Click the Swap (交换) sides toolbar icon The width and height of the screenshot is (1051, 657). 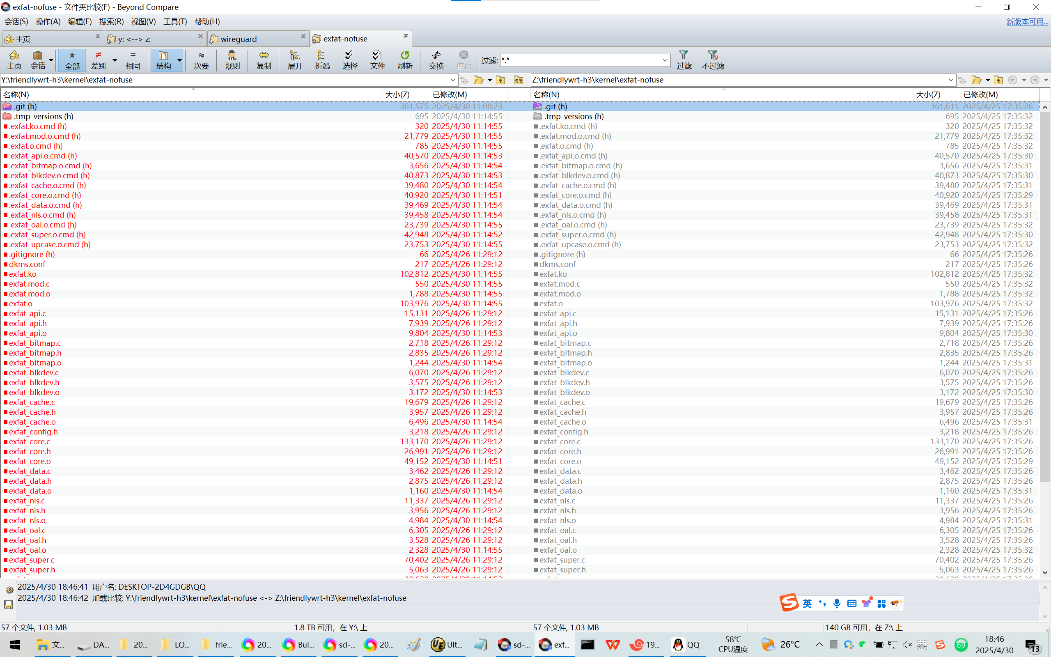click(436, 60)
